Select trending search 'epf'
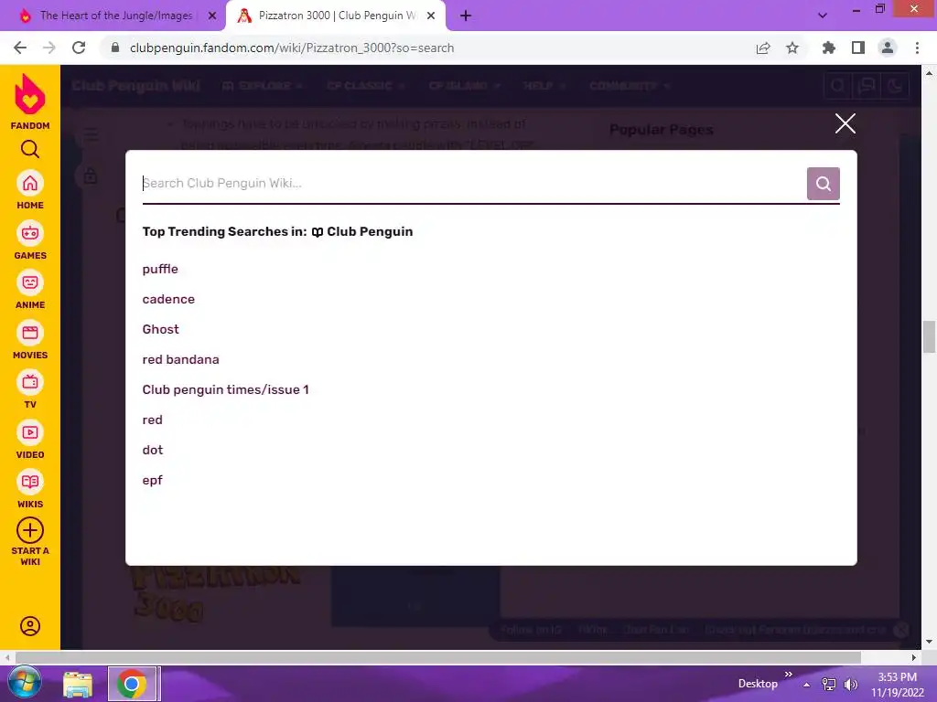This screenshot has height=702, width=937. (x=153, y=480)
